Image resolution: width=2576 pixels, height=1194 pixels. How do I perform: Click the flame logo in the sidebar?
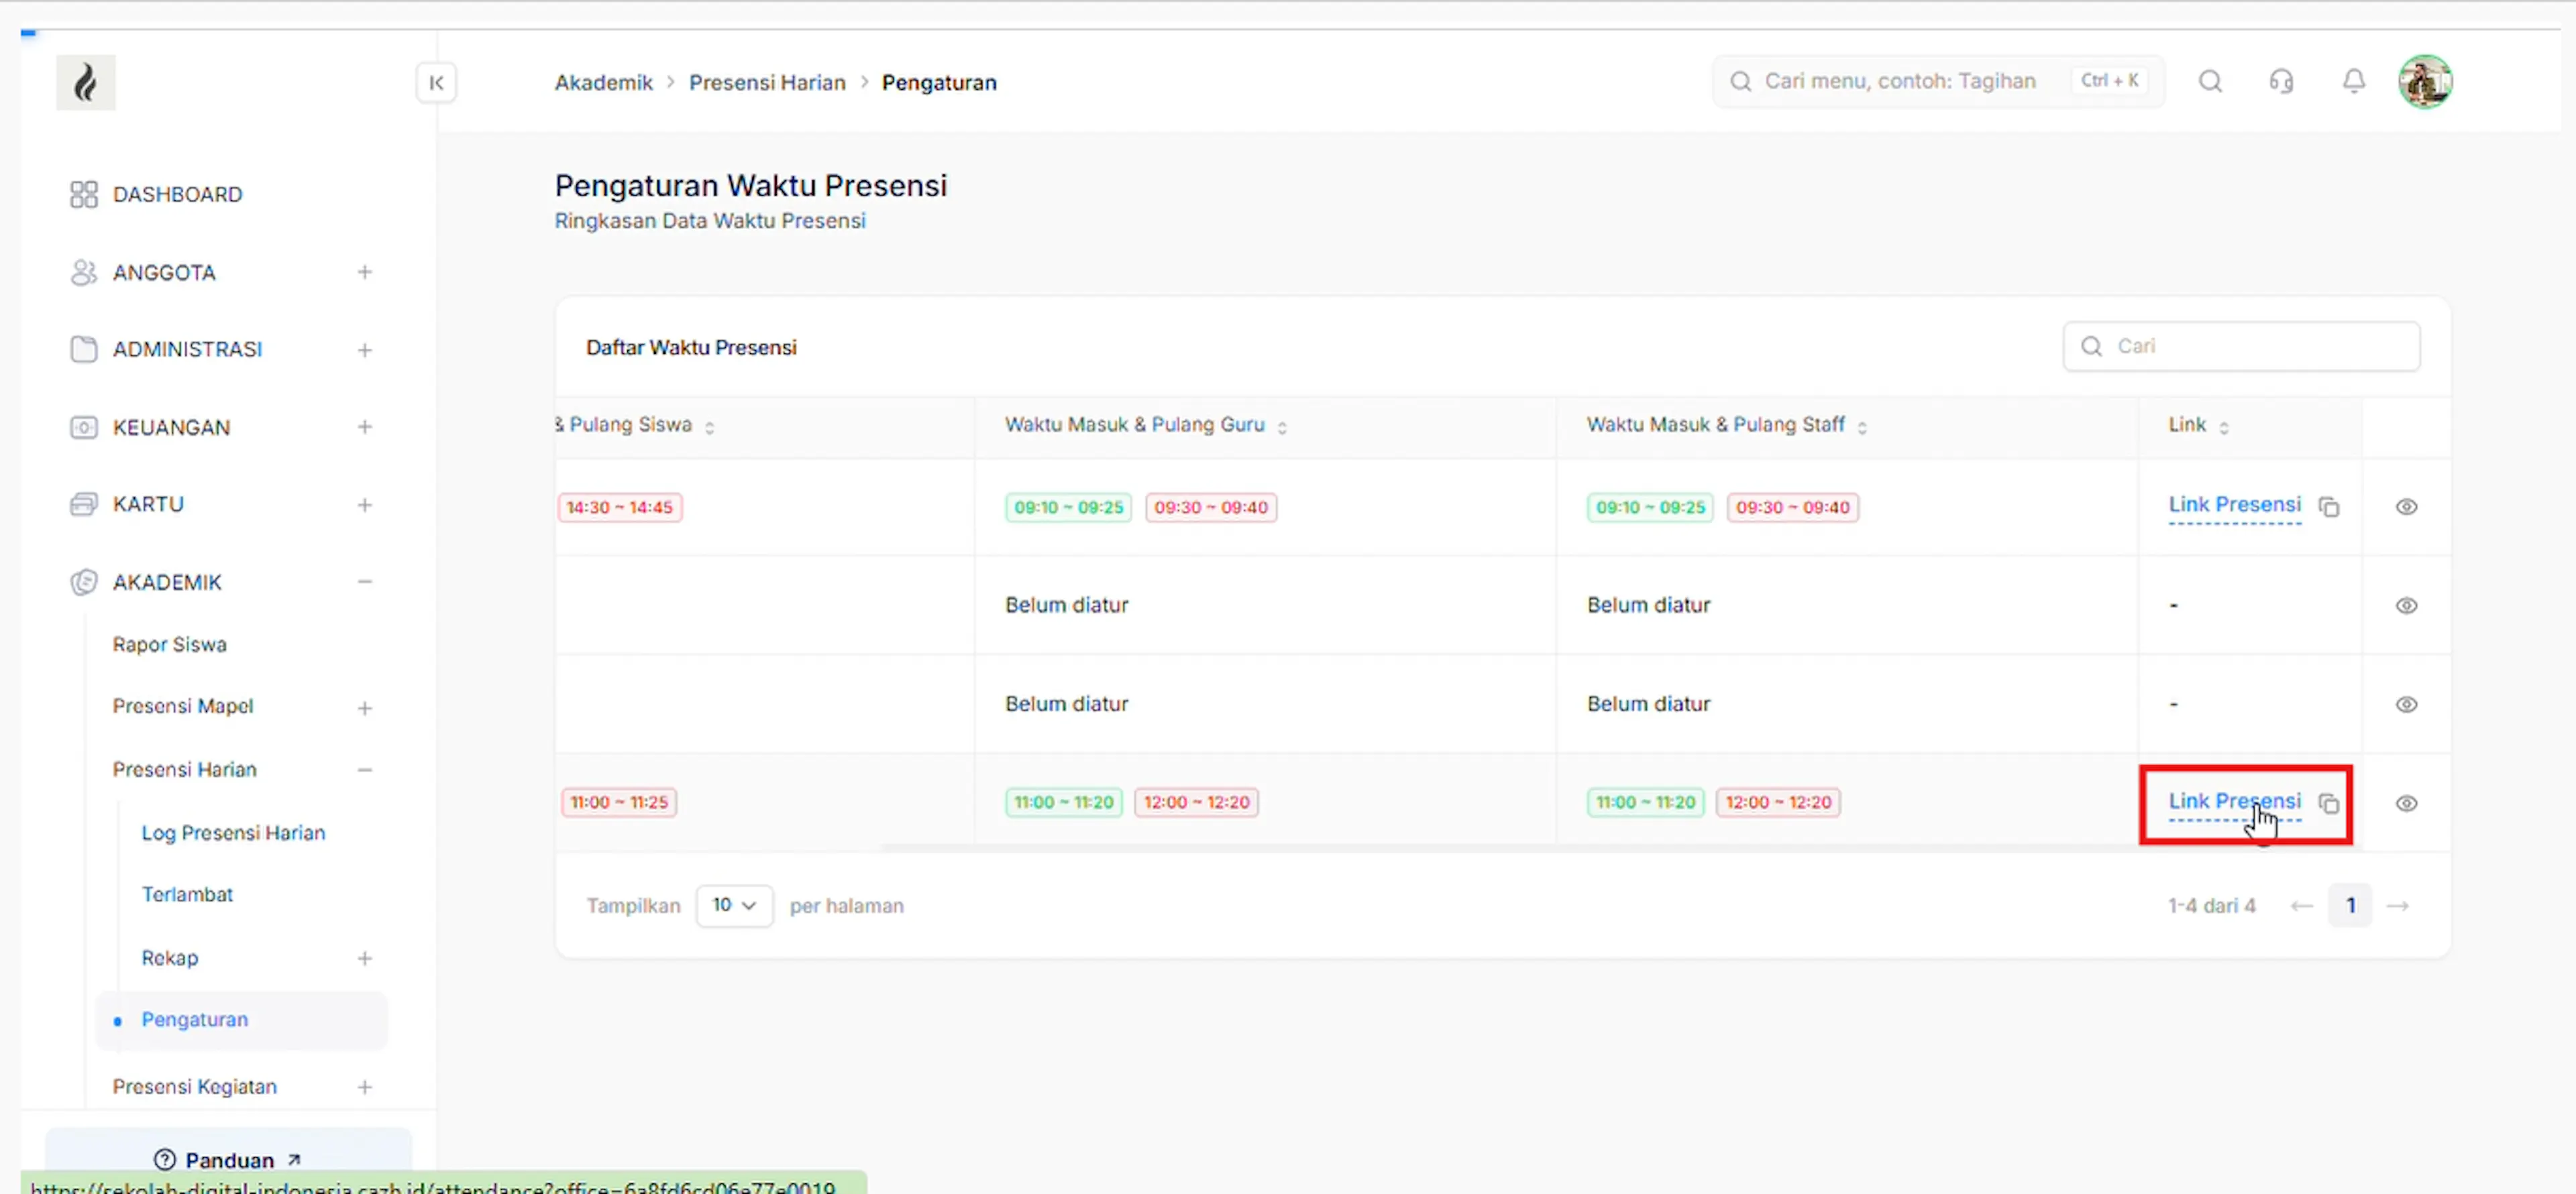(86, 83)
